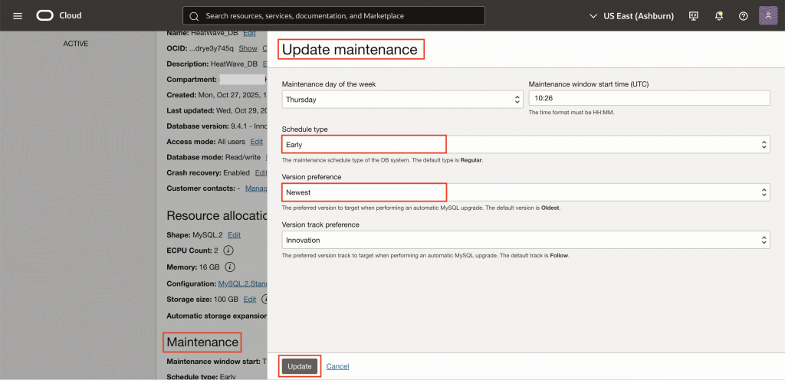Click the Database version text
785x380 pixels.
click(217, 126)
